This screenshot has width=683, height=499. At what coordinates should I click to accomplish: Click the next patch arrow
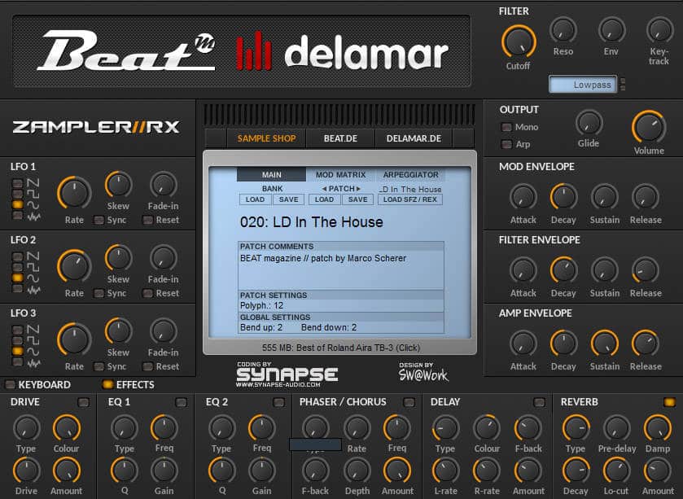(358, 189)
